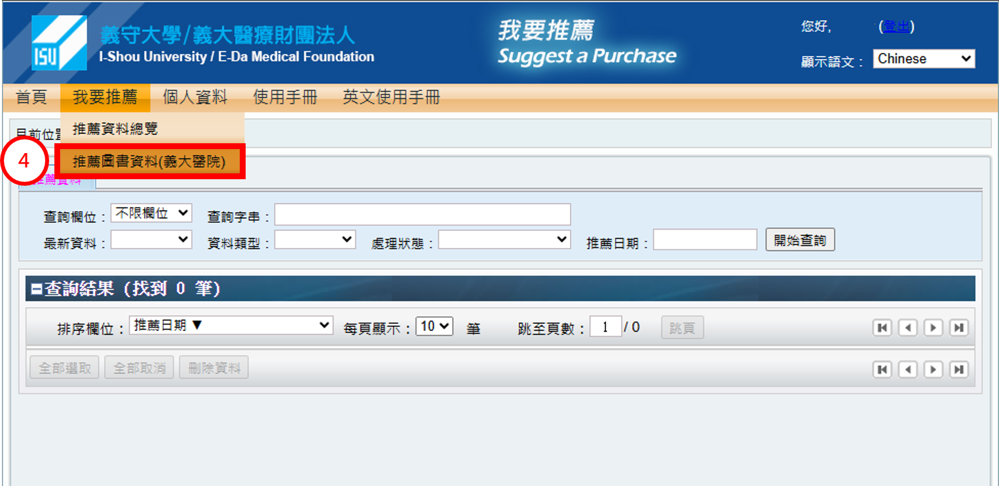Go to last page in upper pagination

pos(959,328)
